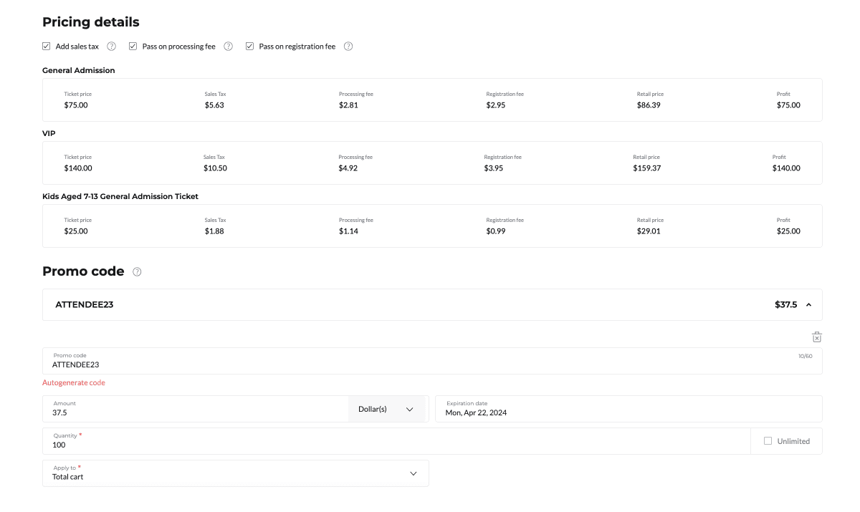Disable Pass on registration fee checkbox

[250, 47]
